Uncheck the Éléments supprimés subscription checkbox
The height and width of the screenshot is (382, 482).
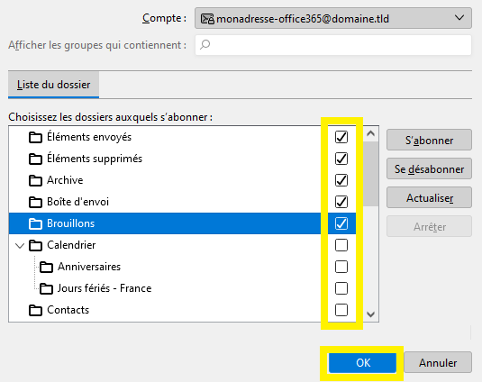click(341, 159)
